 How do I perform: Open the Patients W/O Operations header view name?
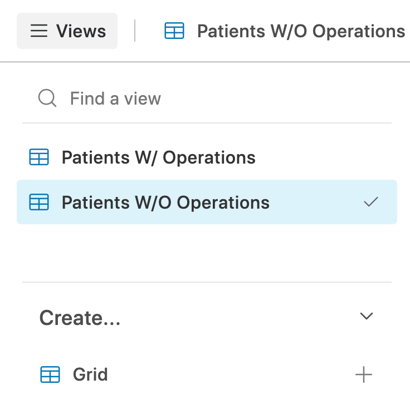[x=301, y=31]
